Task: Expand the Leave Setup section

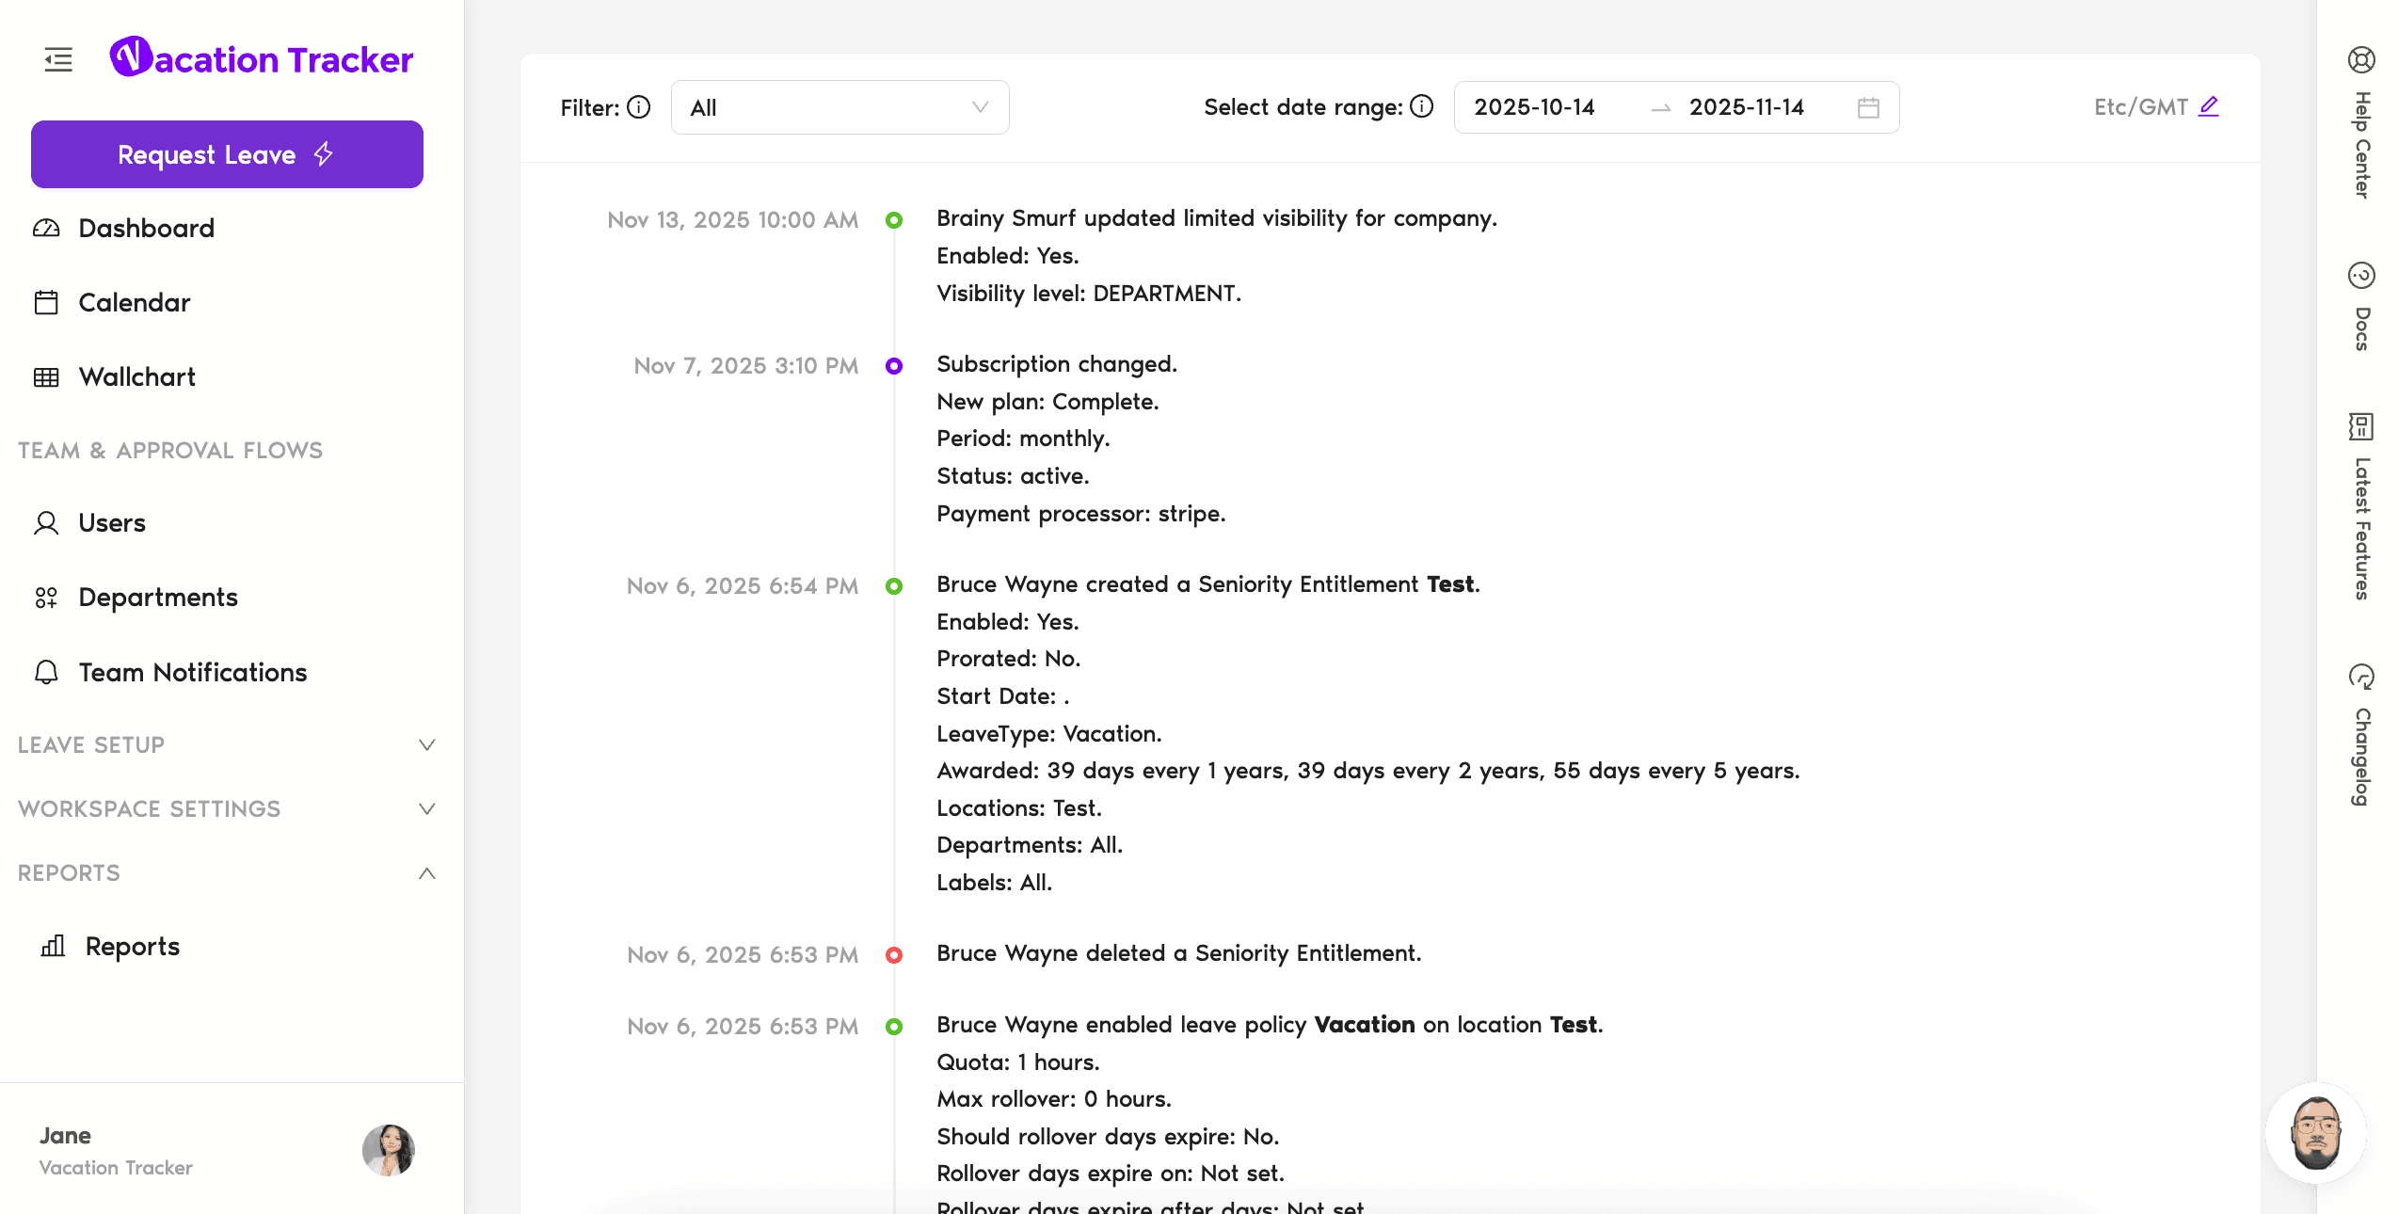Action: pos(427,744)
